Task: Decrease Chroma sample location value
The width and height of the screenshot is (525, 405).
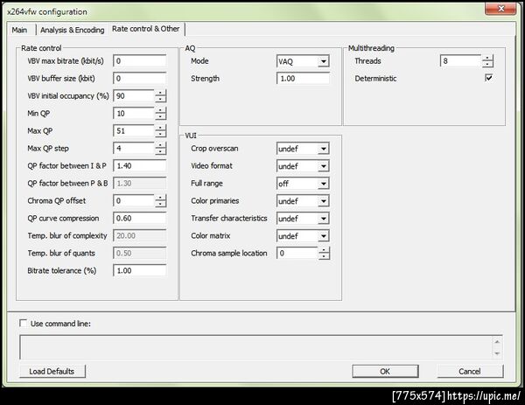Action: [324, 256]
